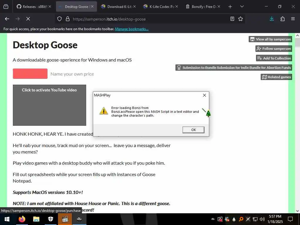Click the red download button beside Name your own price
Viewport: 300px width, 225px height.
coord(30,74)
